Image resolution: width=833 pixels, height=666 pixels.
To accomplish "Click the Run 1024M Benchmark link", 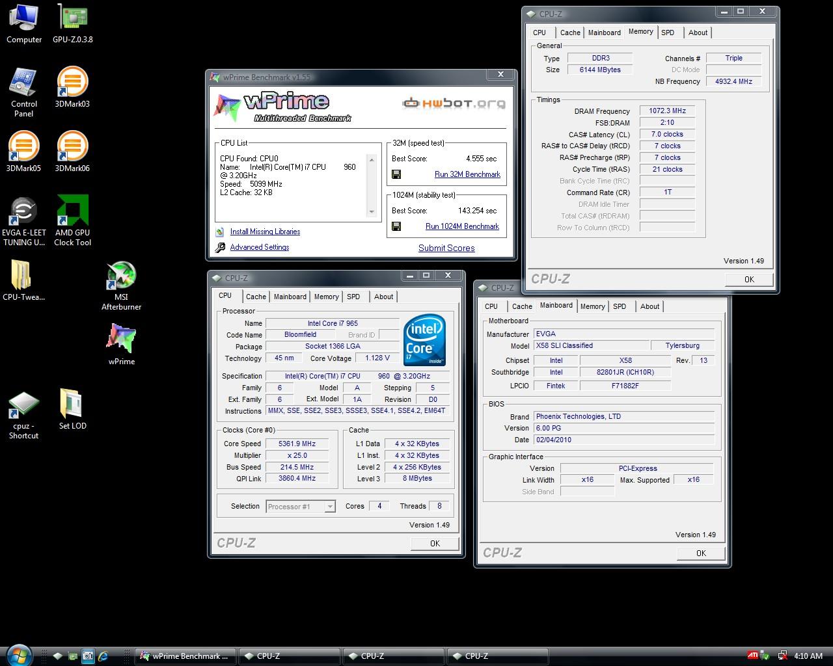I will [x=462, y=226].
